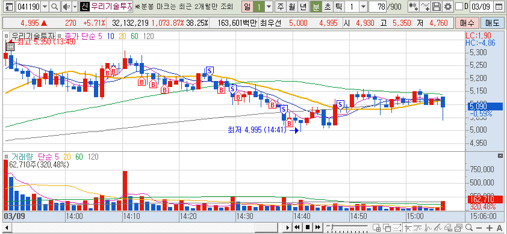Viewport: 507px width, 234px height.
Task: Click the fast-forward replay button
Action: point(317,227)
